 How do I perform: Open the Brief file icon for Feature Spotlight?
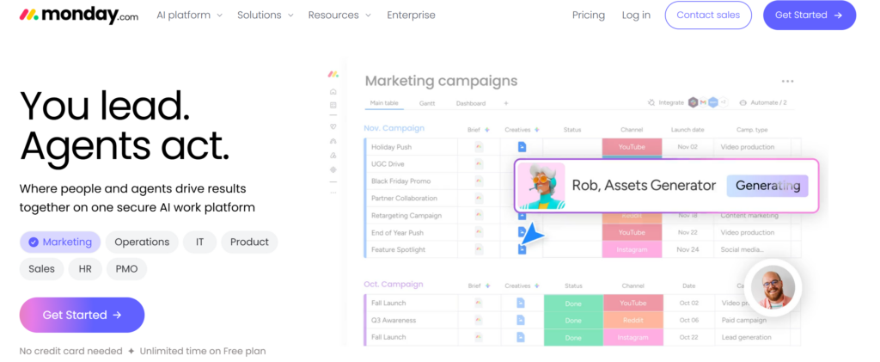(x=479, y=249)
